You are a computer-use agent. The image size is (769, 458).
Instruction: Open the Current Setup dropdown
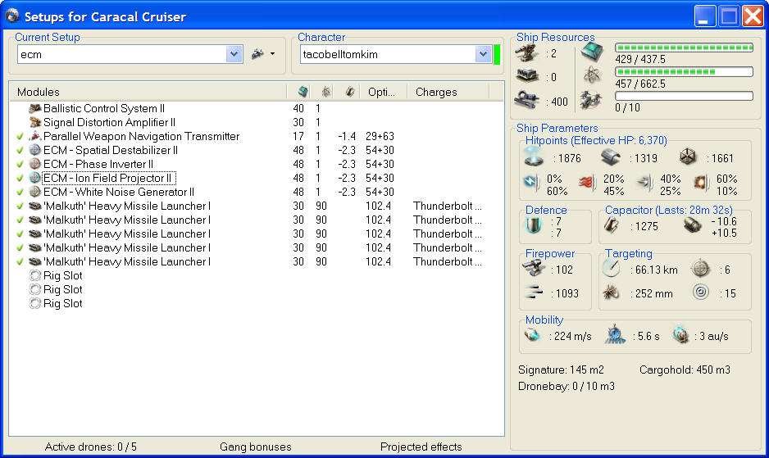(234, 54)
